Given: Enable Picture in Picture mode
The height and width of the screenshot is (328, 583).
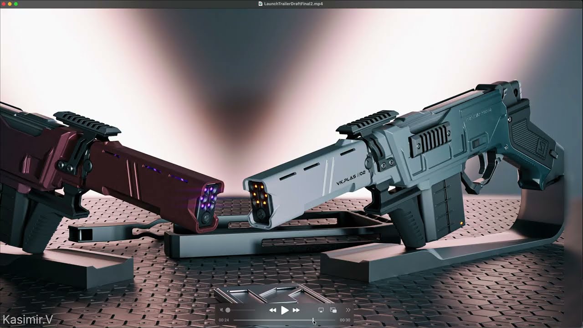Looking at the screenshot, I should click(333, 310).
